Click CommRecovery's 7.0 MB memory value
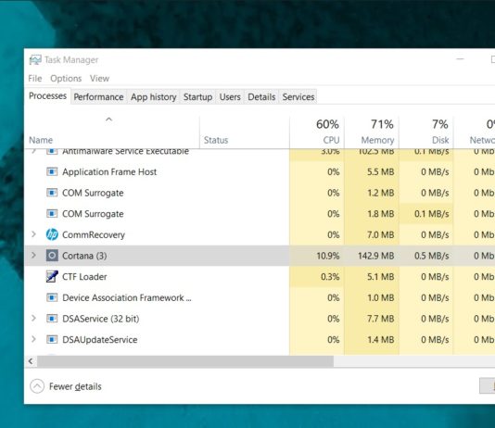Viewport: 495px width, 428px height. point(381,235)
